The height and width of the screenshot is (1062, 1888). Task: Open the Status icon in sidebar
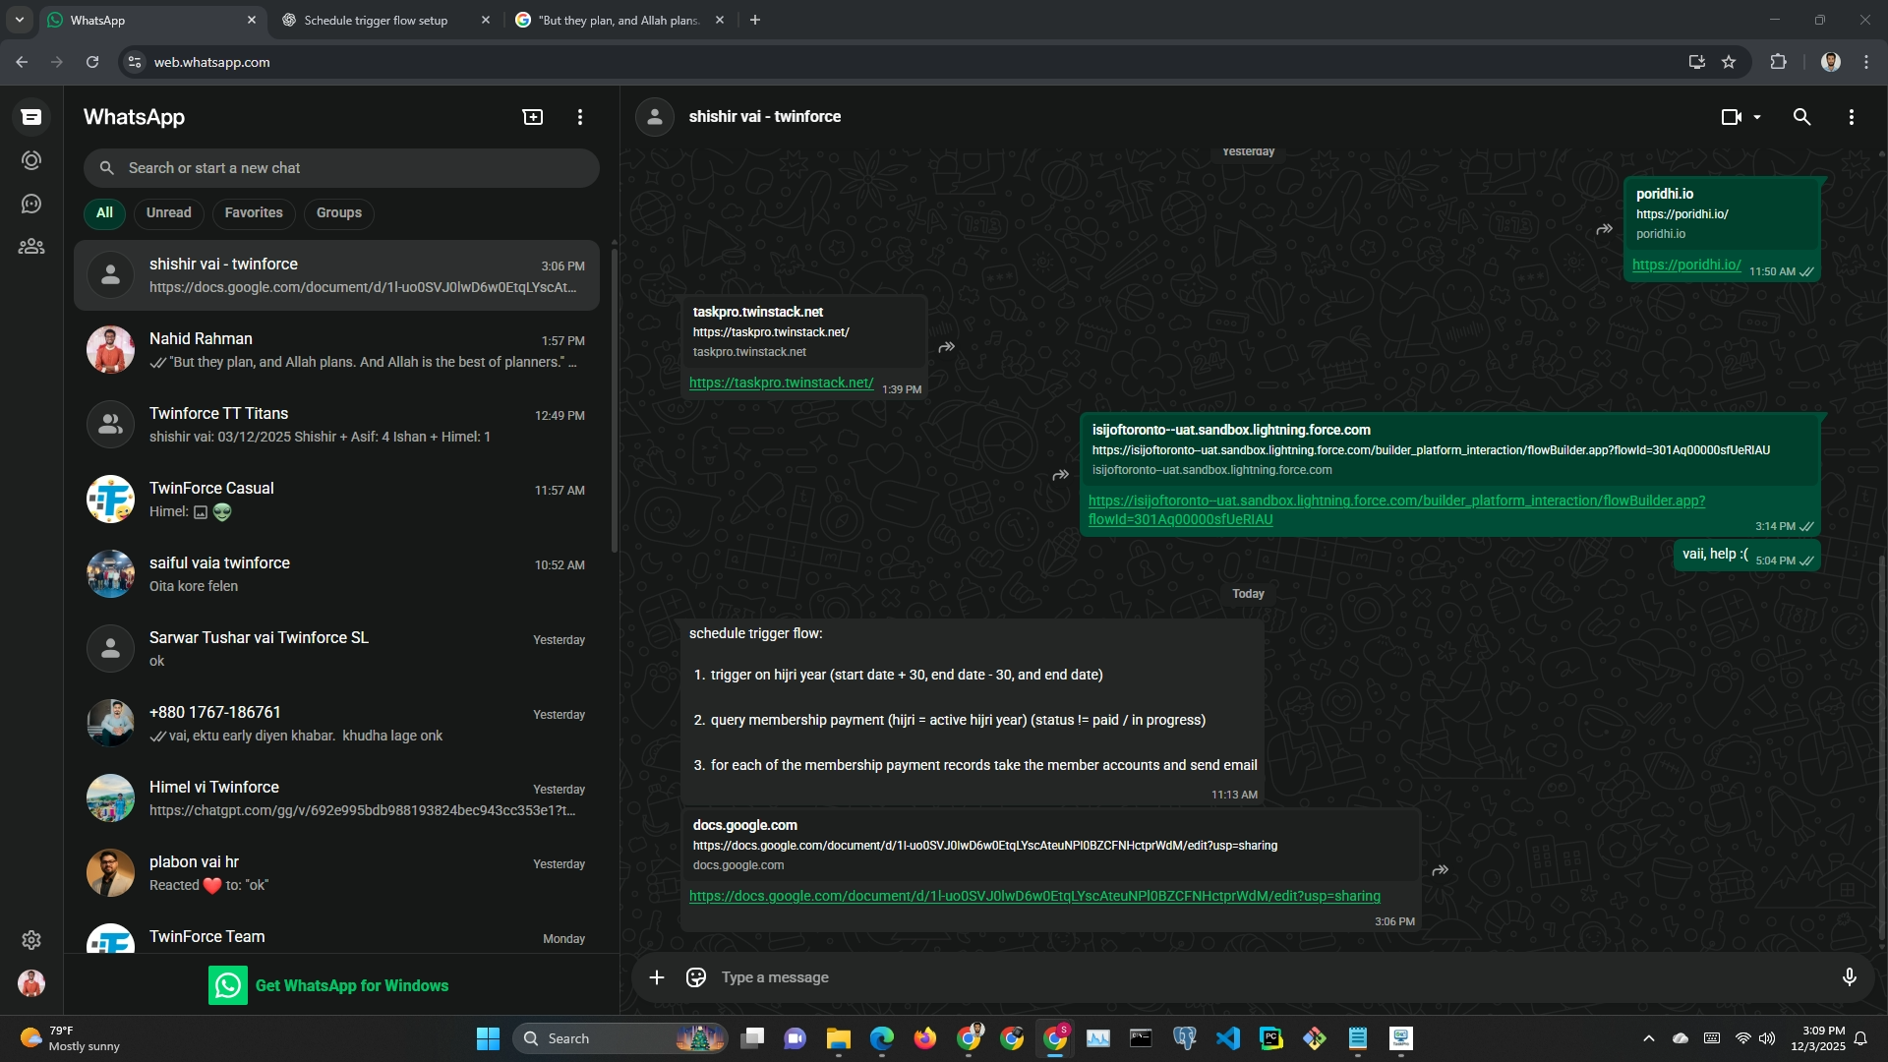point(31,160)
